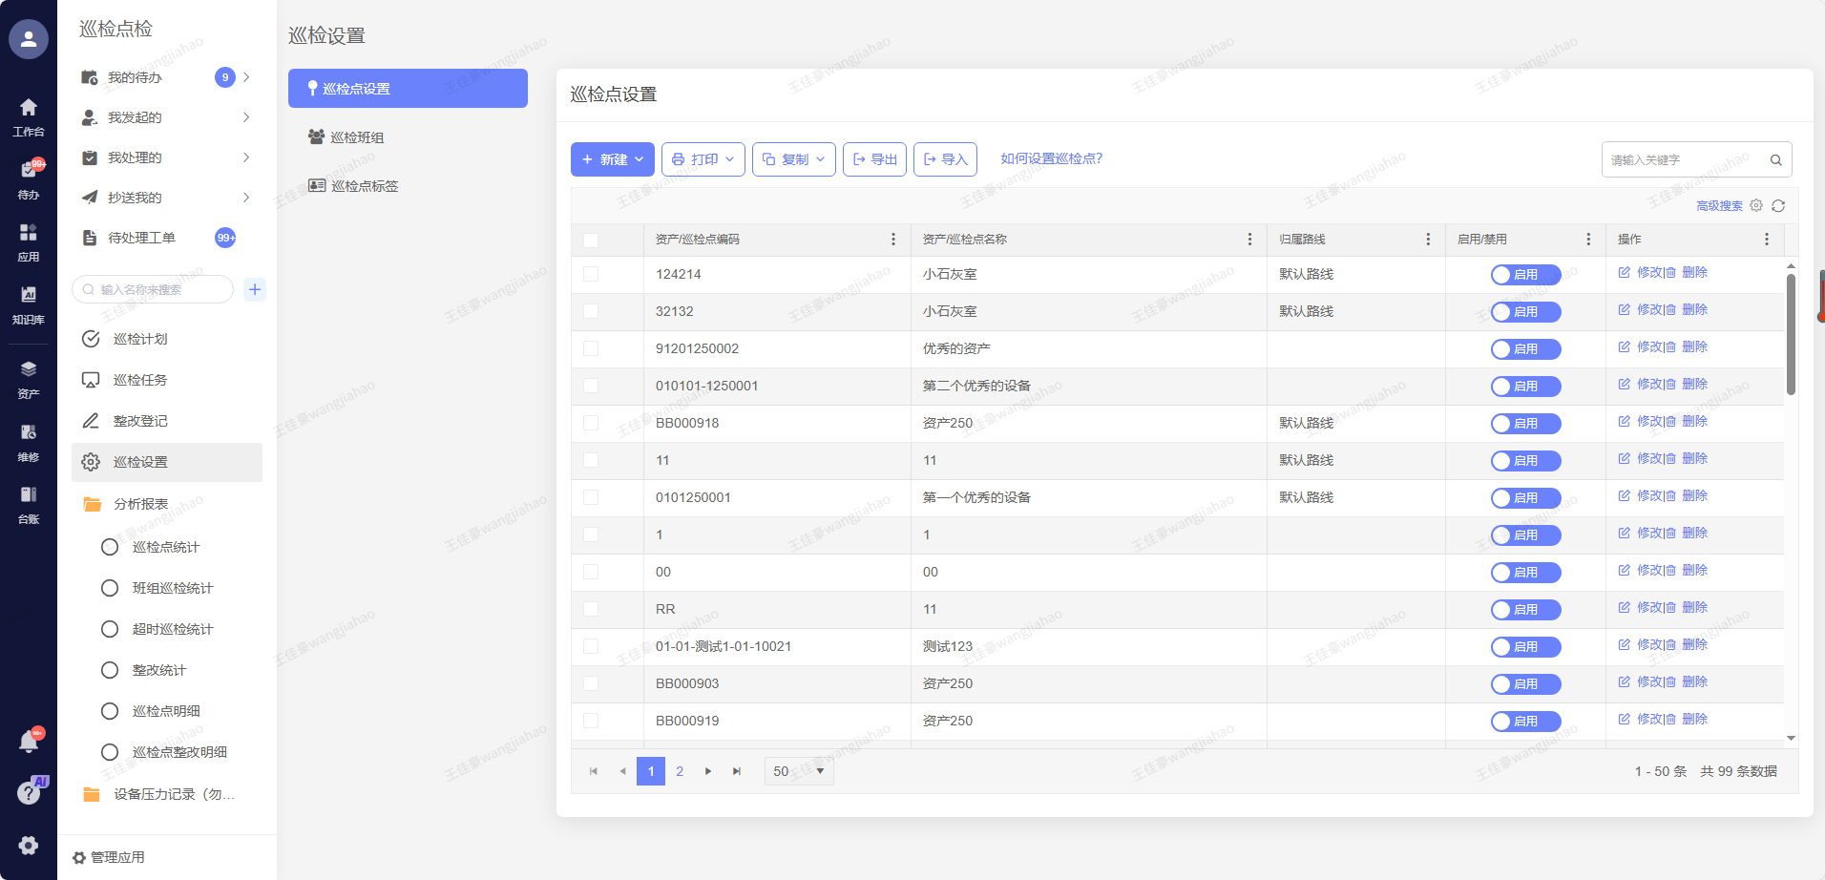Click the search magnifier icon
The height and width of the screenshot is (880, 1825).
(1775, 160)
